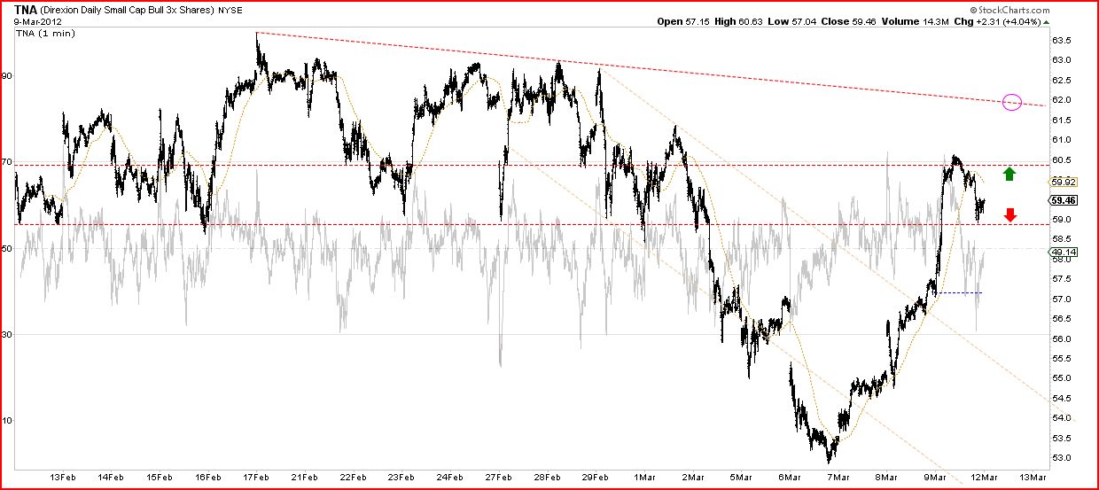Select the 8Mar date on time axis
Viewport: 1099px width, 490px height.
(x=885, y=476)
